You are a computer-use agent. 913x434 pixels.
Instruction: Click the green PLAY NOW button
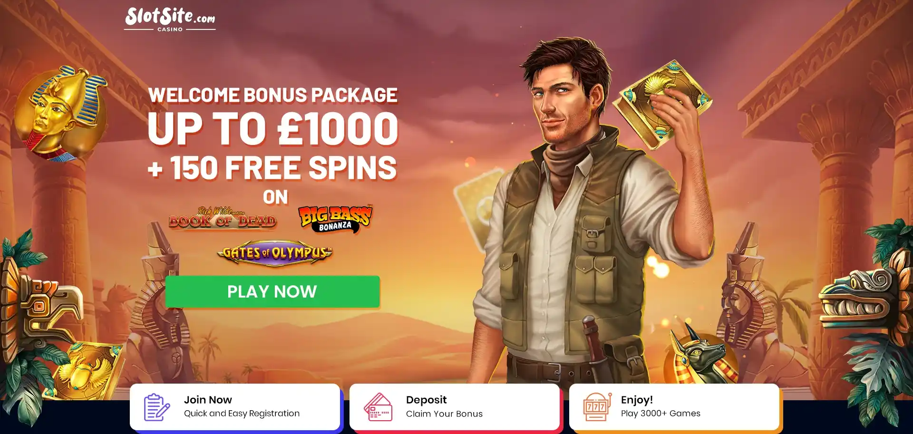(272, 291)
